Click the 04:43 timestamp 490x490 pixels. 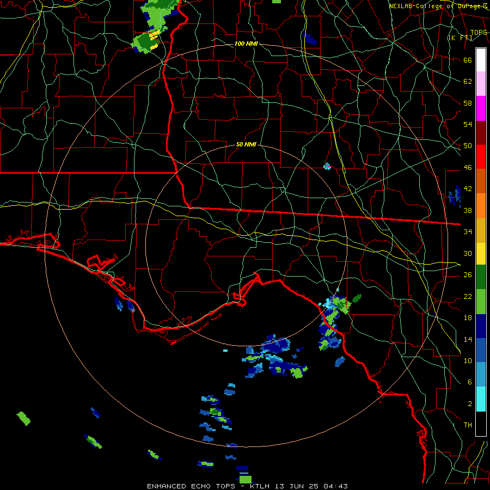tap(335, 486)
